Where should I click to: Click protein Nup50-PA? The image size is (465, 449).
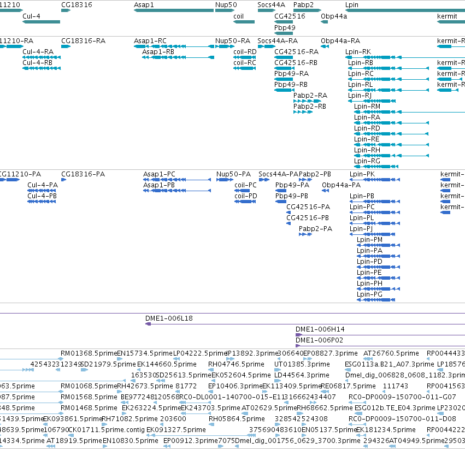coord(225,180)
